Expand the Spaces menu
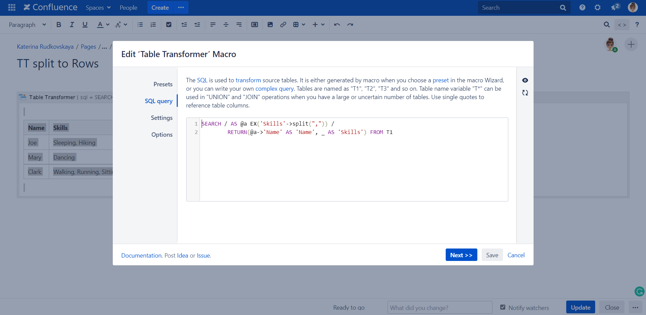646x315 pixels. point(98,7)
